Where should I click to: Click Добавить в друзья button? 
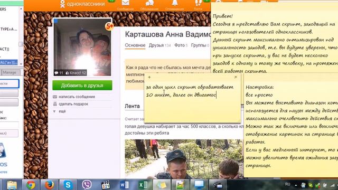pos(82,85)
